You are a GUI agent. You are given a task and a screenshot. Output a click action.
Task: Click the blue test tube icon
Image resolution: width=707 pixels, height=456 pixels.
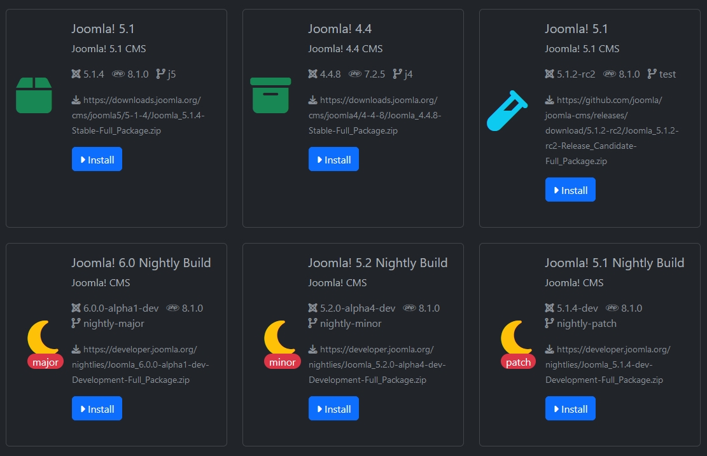pyautogui.click(x=507, y=111)
